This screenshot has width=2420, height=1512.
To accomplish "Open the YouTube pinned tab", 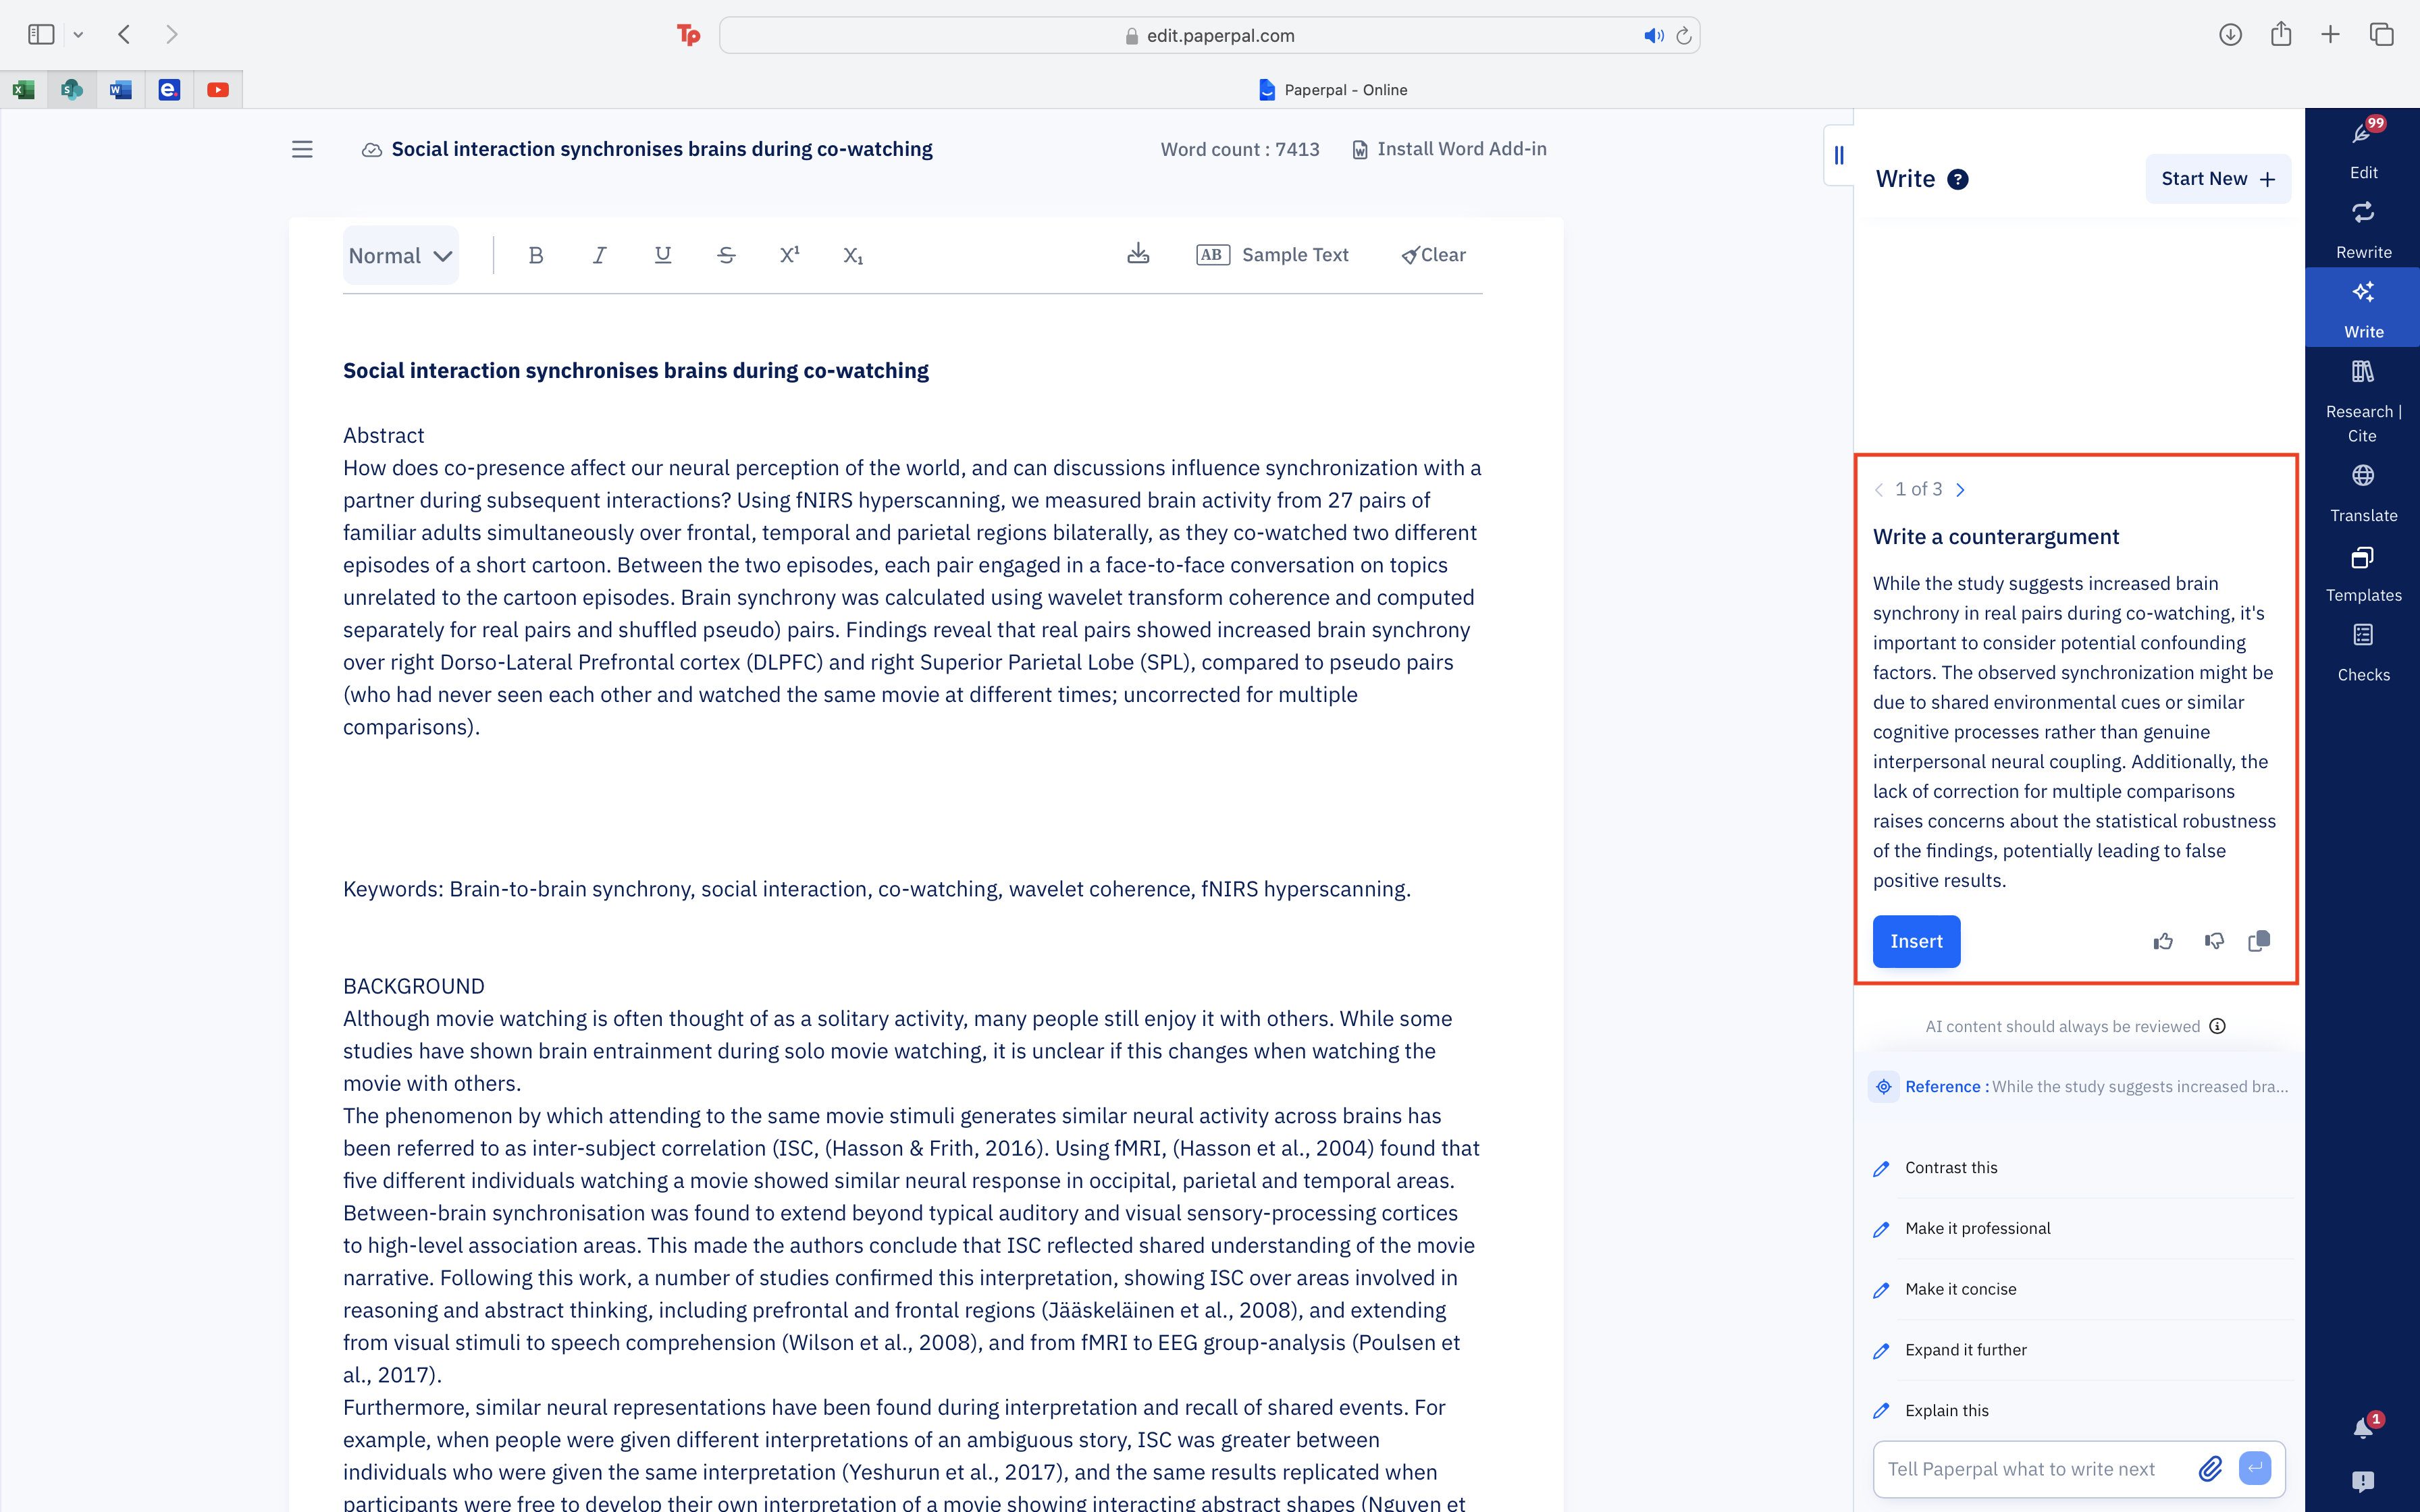I will click(x=218, y=90).
